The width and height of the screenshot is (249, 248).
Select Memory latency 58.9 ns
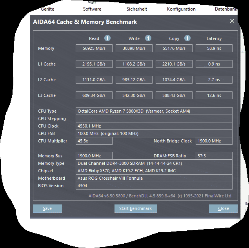coord(214,48)
